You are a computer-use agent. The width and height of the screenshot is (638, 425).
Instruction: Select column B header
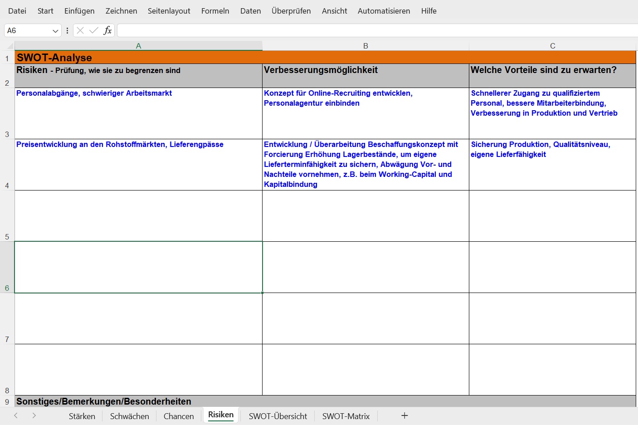pos(365,46)
